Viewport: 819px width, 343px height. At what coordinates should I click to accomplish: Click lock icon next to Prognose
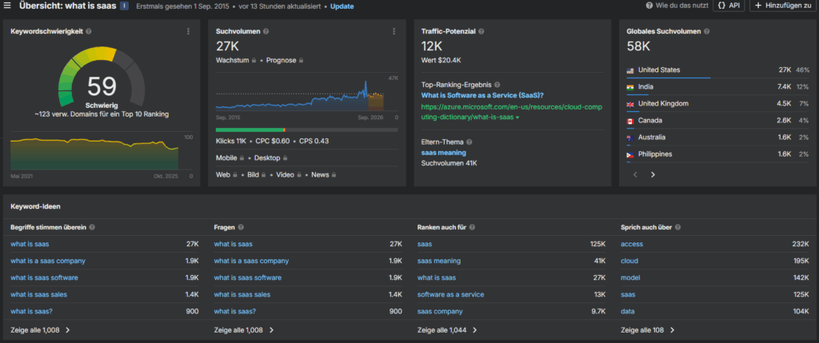(302, 61)
